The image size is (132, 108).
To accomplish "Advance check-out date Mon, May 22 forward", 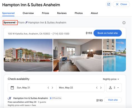I will point(101,88).
